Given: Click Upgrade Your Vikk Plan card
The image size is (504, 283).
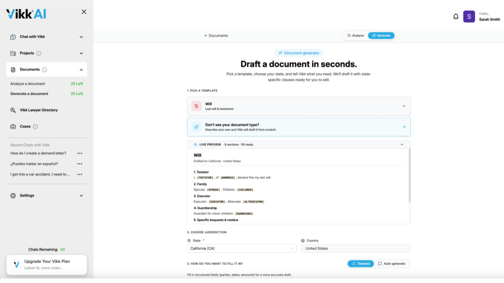Looking at the screenshot, I should [47, 265].
